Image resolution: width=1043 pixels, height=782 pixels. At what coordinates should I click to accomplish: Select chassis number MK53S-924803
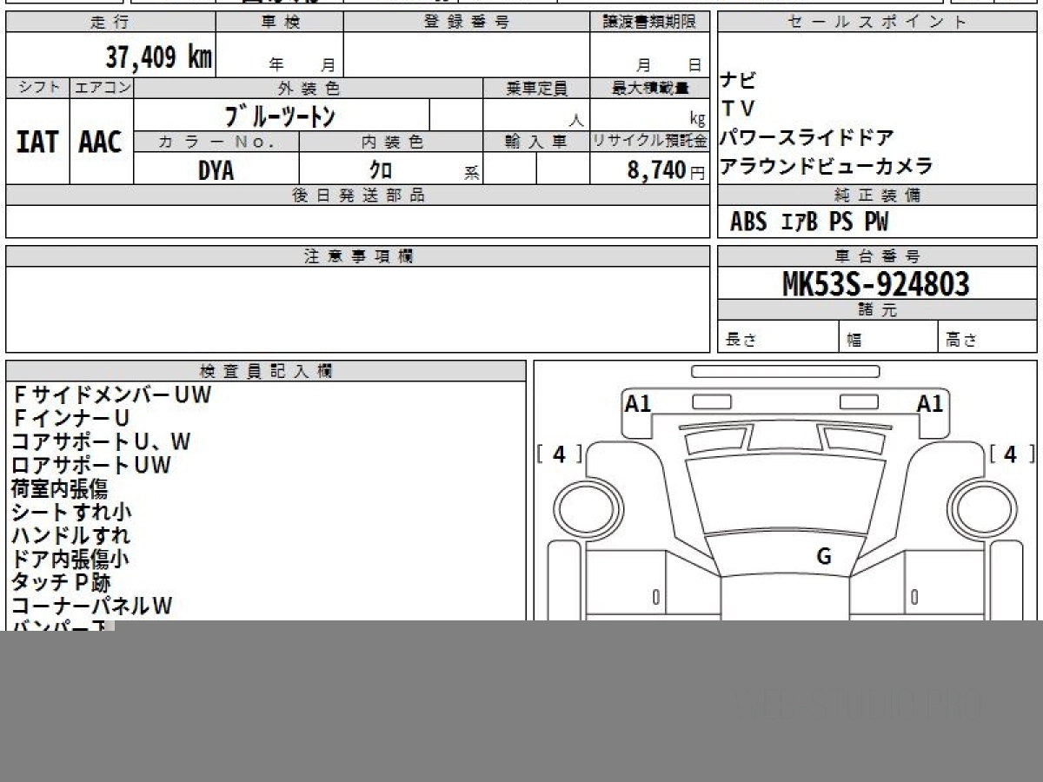(876, 284)
